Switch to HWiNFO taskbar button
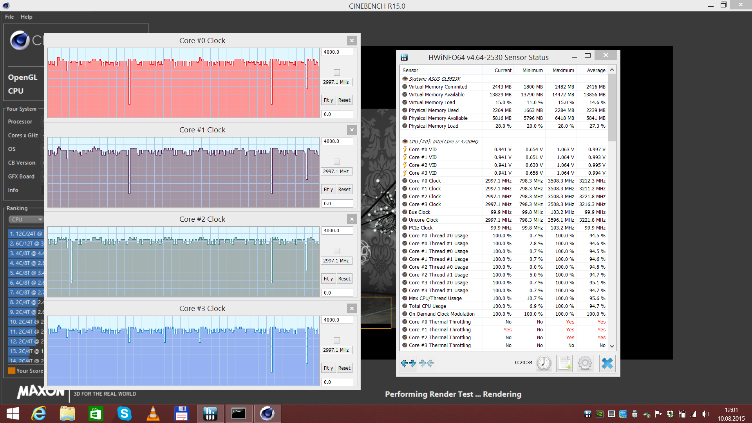 (x=210, y=414)
